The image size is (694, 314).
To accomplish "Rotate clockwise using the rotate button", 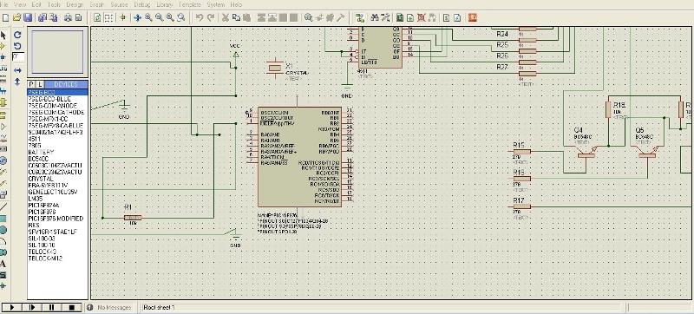I will pos(17,35).
